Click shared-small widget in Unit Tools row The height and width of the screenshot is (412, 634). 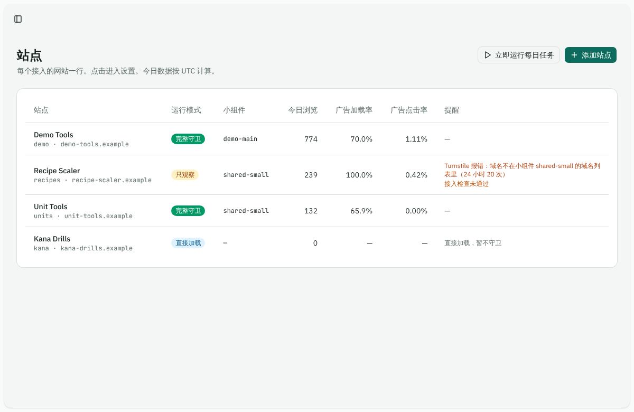click(x=246, y=211)
